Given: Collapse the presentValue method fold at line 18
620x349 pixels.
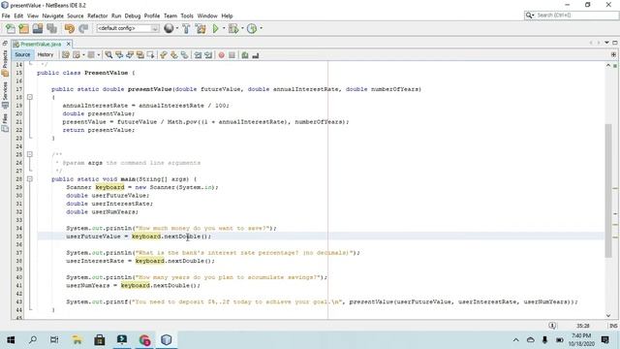Looking at the screenshot, I should point(30,97).
